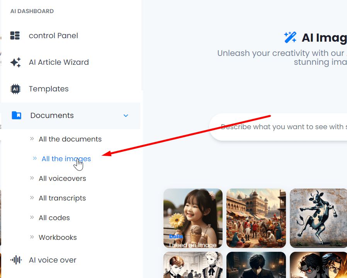Open the Indian market scene thumbnail
The height and width of the screenshot is (278, 347).
click(256, 218)
